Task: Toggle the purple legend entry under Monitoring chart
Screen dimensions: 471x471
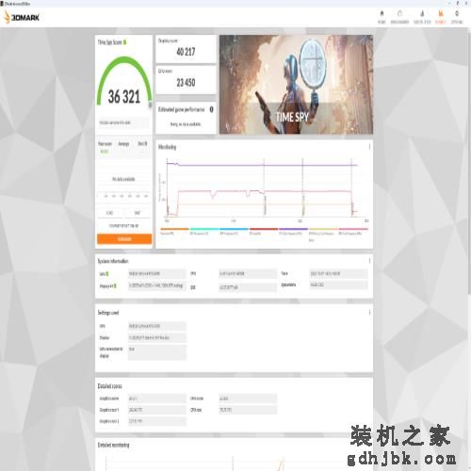Action: click(x=293, y=232)
